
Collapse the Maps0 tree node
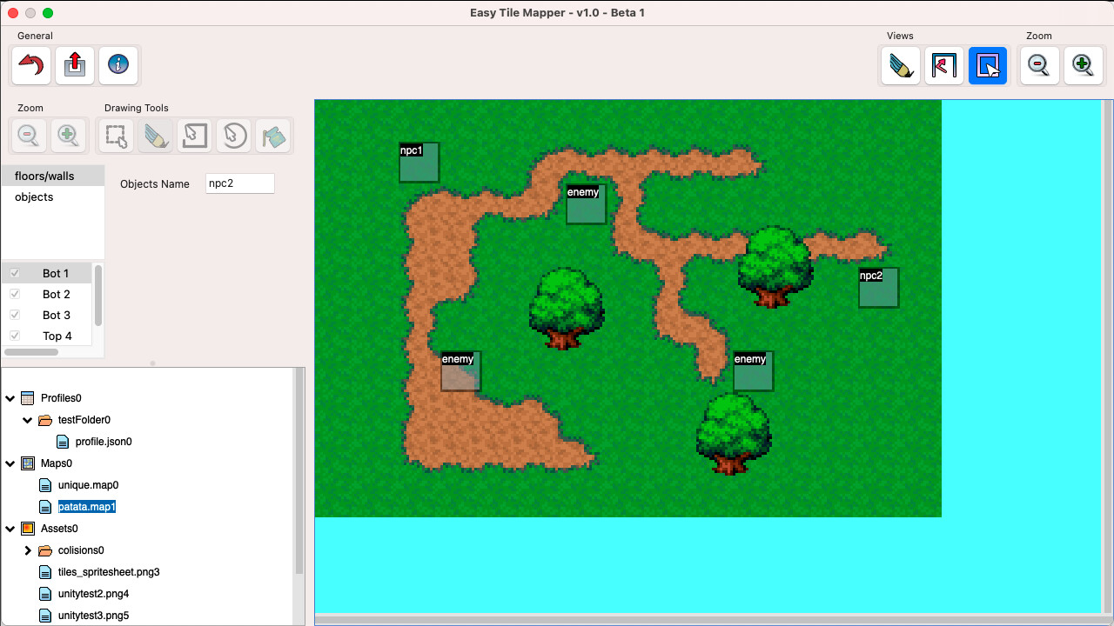coord(10,463)
